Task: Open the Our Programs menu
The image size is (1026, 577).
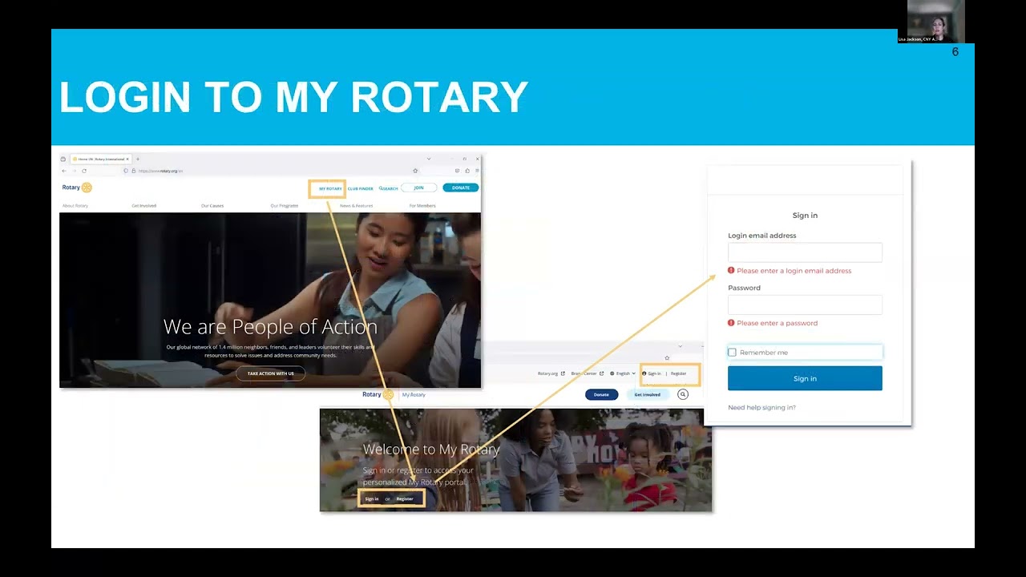Action: click(285, 206)
